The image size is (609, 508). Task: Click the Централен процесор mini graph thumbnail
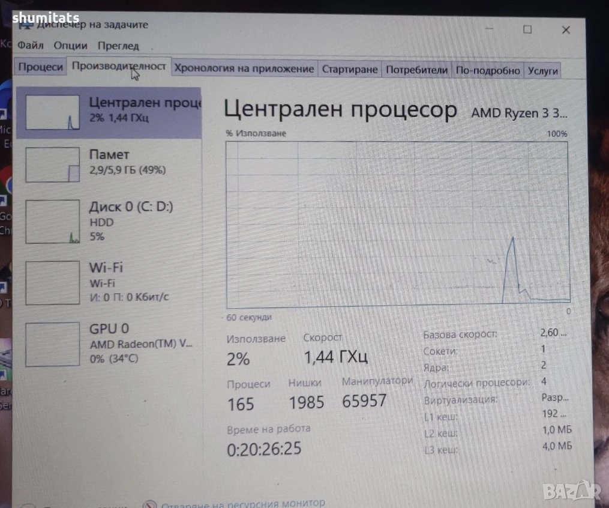click(x=53, y=112)
